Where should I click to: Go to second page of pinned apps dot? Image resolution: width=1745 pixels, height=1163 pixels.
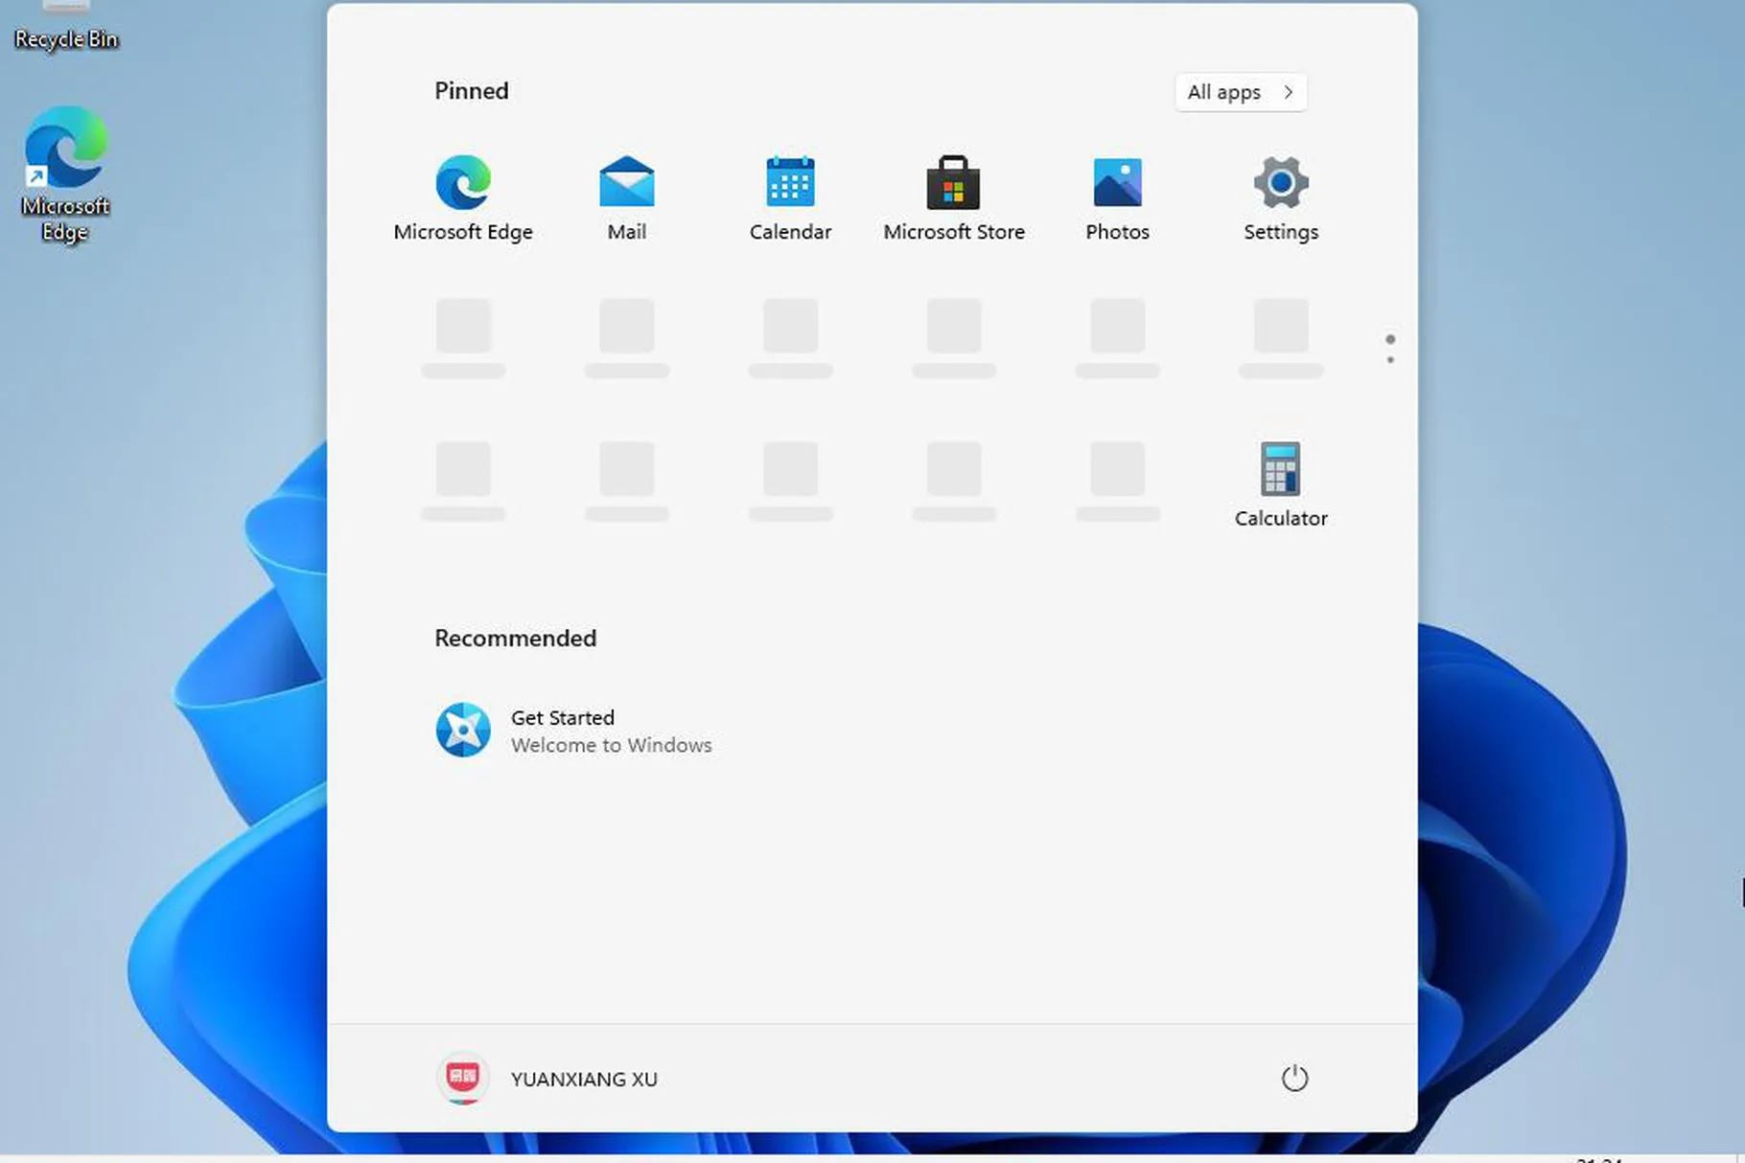[1390, 360]
